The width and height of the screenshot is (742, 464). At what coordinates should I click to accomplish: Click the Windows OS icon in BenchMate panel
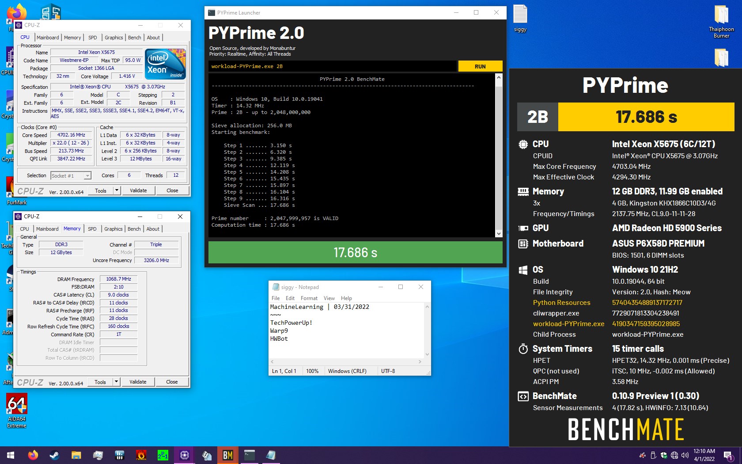pos(523,270)
